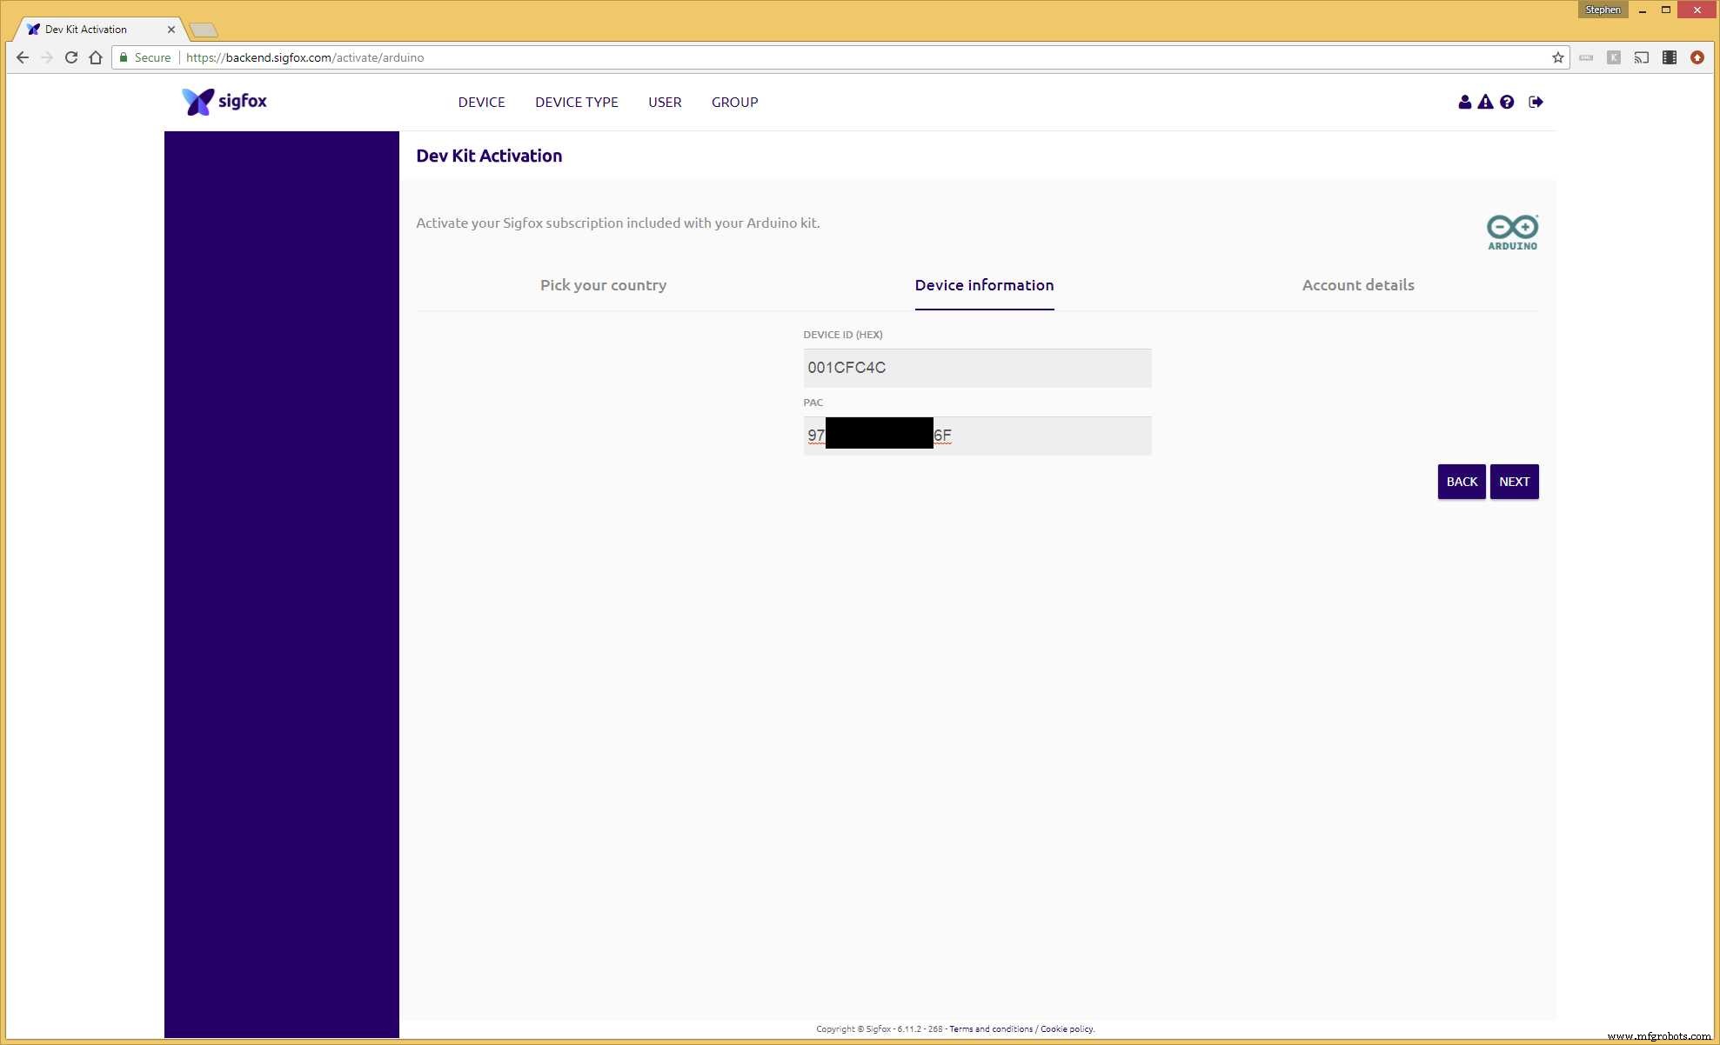Open the DEVICE menu
1720x1045 pixels.
(481, 102)
